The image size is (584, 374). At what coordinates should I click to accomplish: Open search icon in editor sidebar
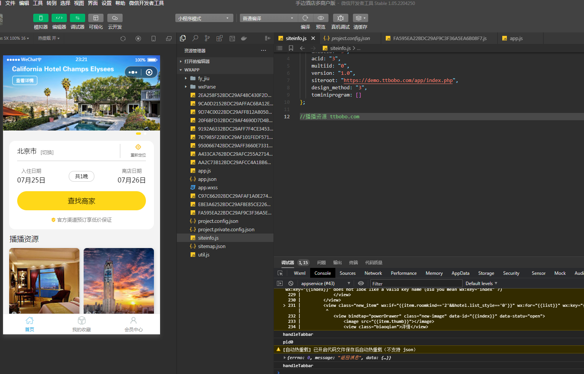[195, 38]
